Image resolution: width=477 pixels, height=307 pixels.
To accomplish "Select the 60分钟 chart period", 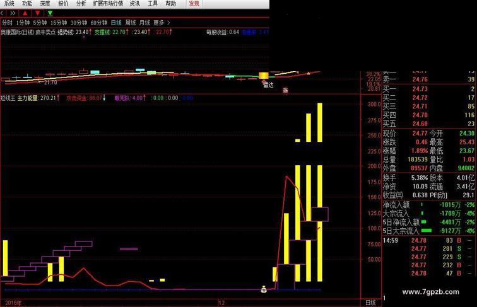I will 99,23.
